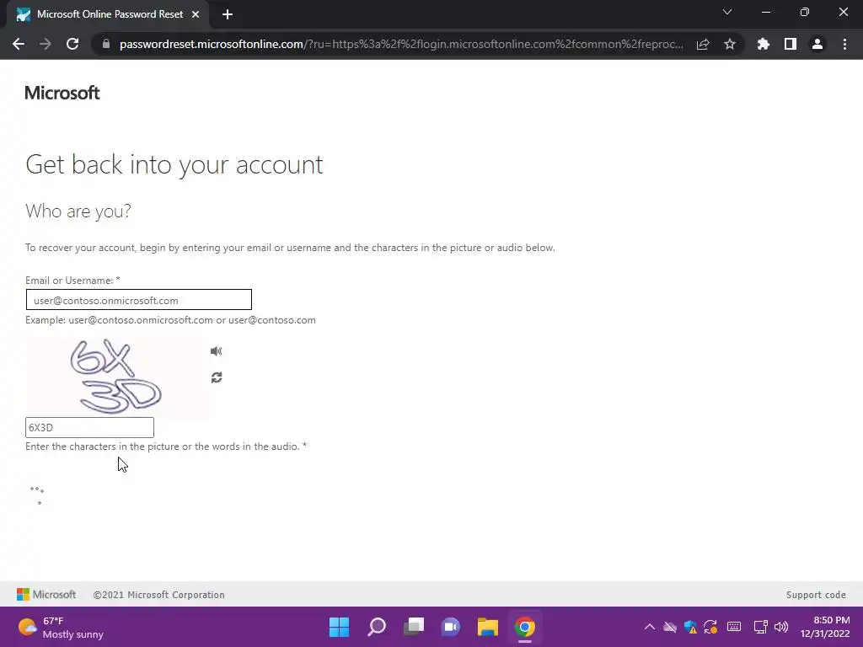Open the Windows Start menu

[339, 627]
